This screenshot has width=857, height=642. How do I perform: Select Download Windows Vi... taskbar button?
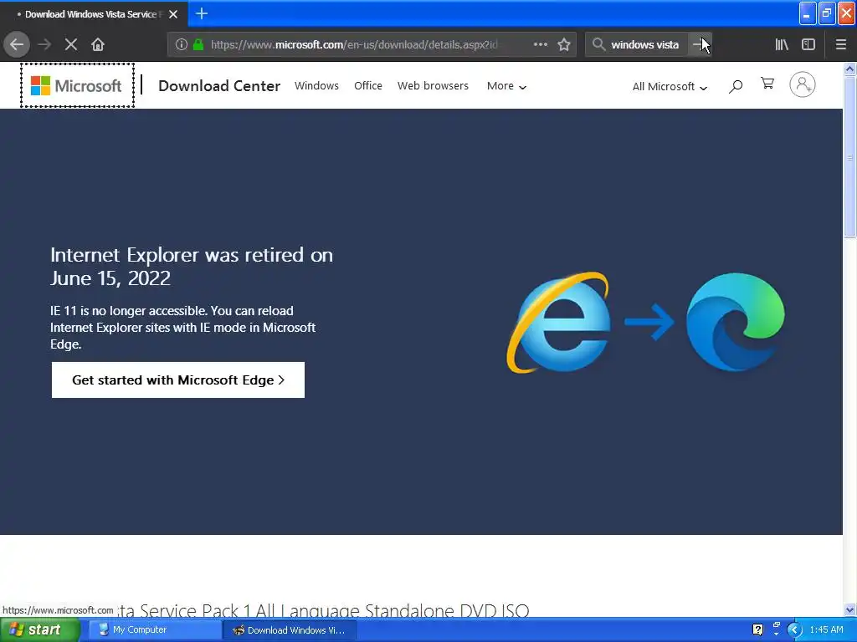tap(290, 630)
